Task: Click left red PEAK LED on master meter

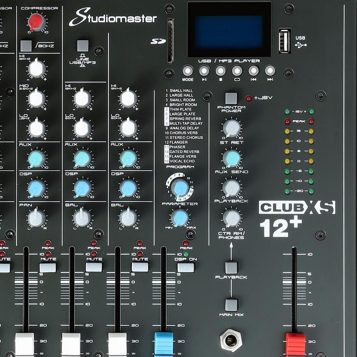Action: pyautogui.click(x=287, y=121)
